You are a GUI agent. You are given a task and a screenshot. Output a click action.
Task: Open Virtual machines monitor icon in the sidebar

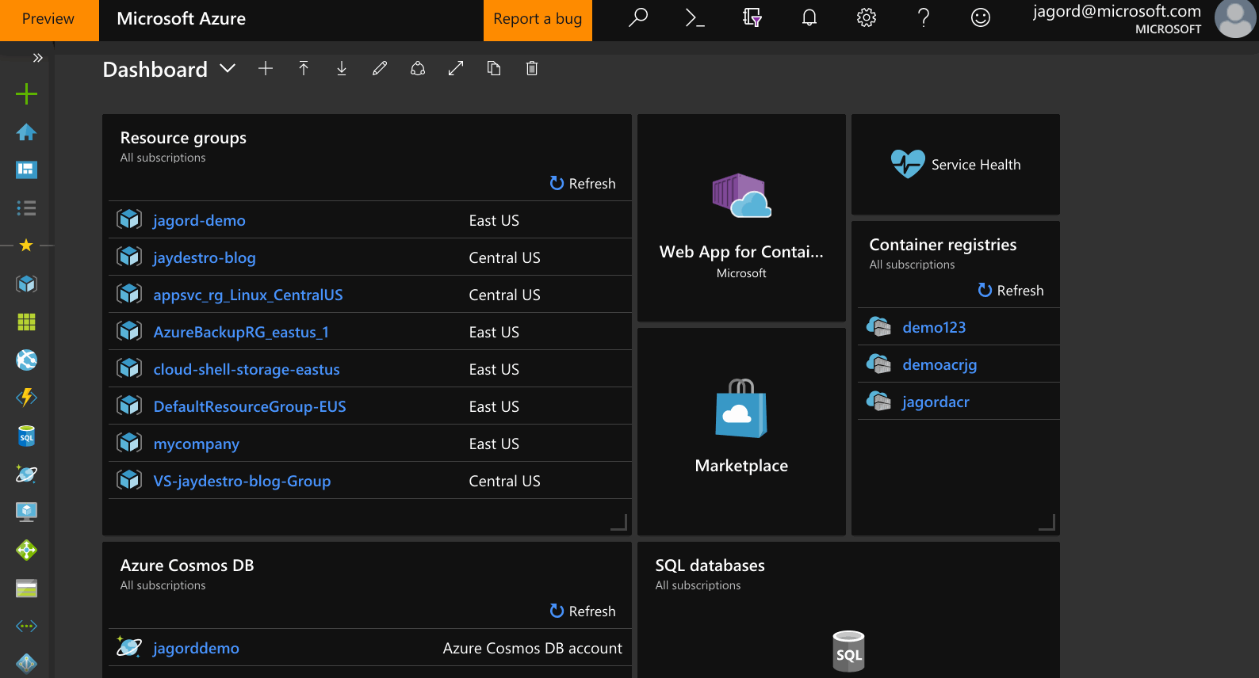(x=26, y=512)
